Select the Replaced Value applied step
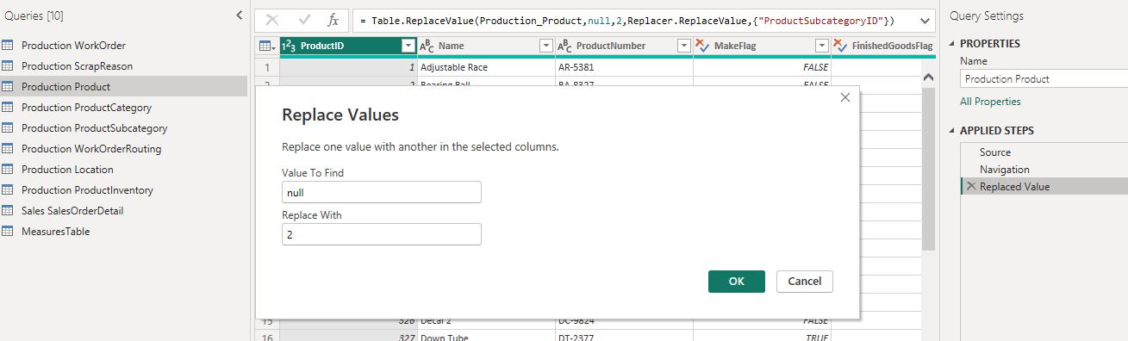The width and height of the screenshot is (1128, 341). (x=1044, y=187)
